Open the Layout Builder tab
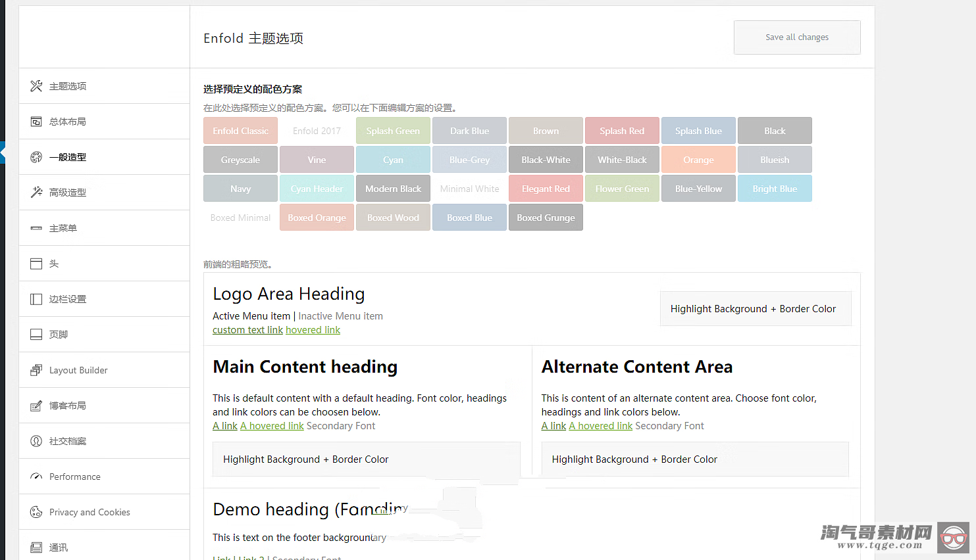 point(105,370)
